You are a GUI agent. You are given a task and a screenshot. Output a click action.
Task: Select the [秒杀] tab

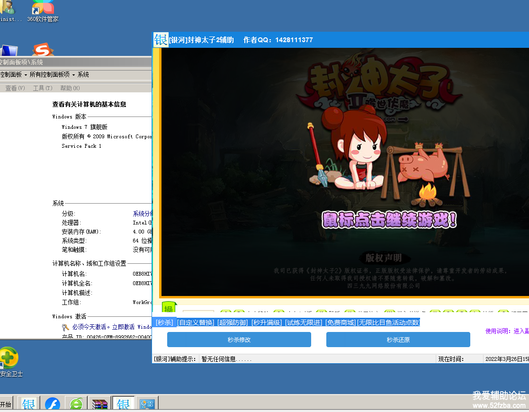[164, 322]
